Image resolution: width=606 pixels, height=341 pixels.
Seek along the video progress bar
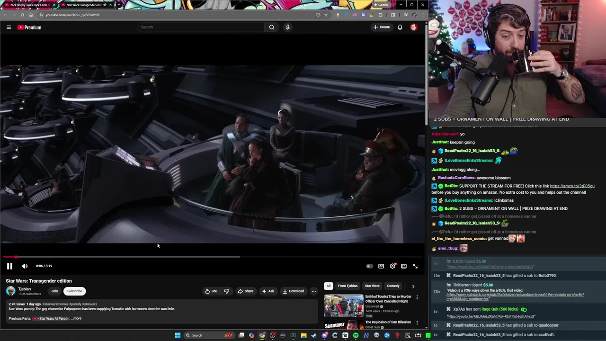tap(212, 257)
